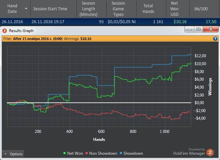The image size is (220, 160).
Task: Click the 17,50 bb/100 cell
Action: (211, 22)
